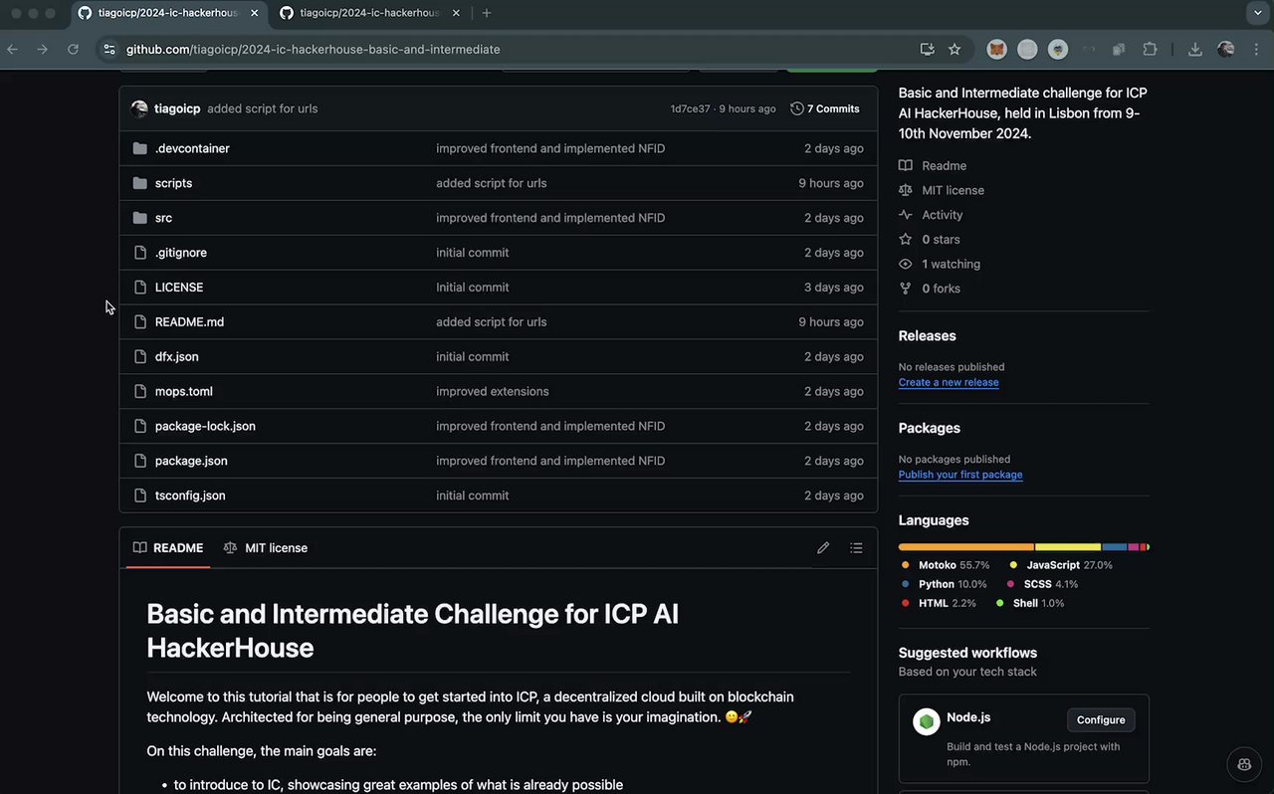Click the dfx.json file icon
Viewport: 1274px width, 794px height.
(x=139, y=356)
